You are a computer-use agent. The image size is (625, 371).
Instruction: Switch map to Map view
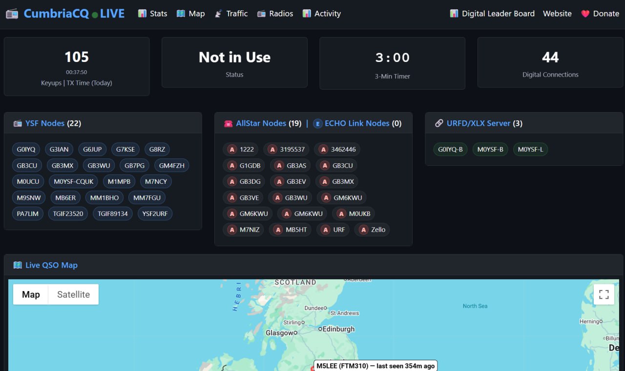[31, 294]
